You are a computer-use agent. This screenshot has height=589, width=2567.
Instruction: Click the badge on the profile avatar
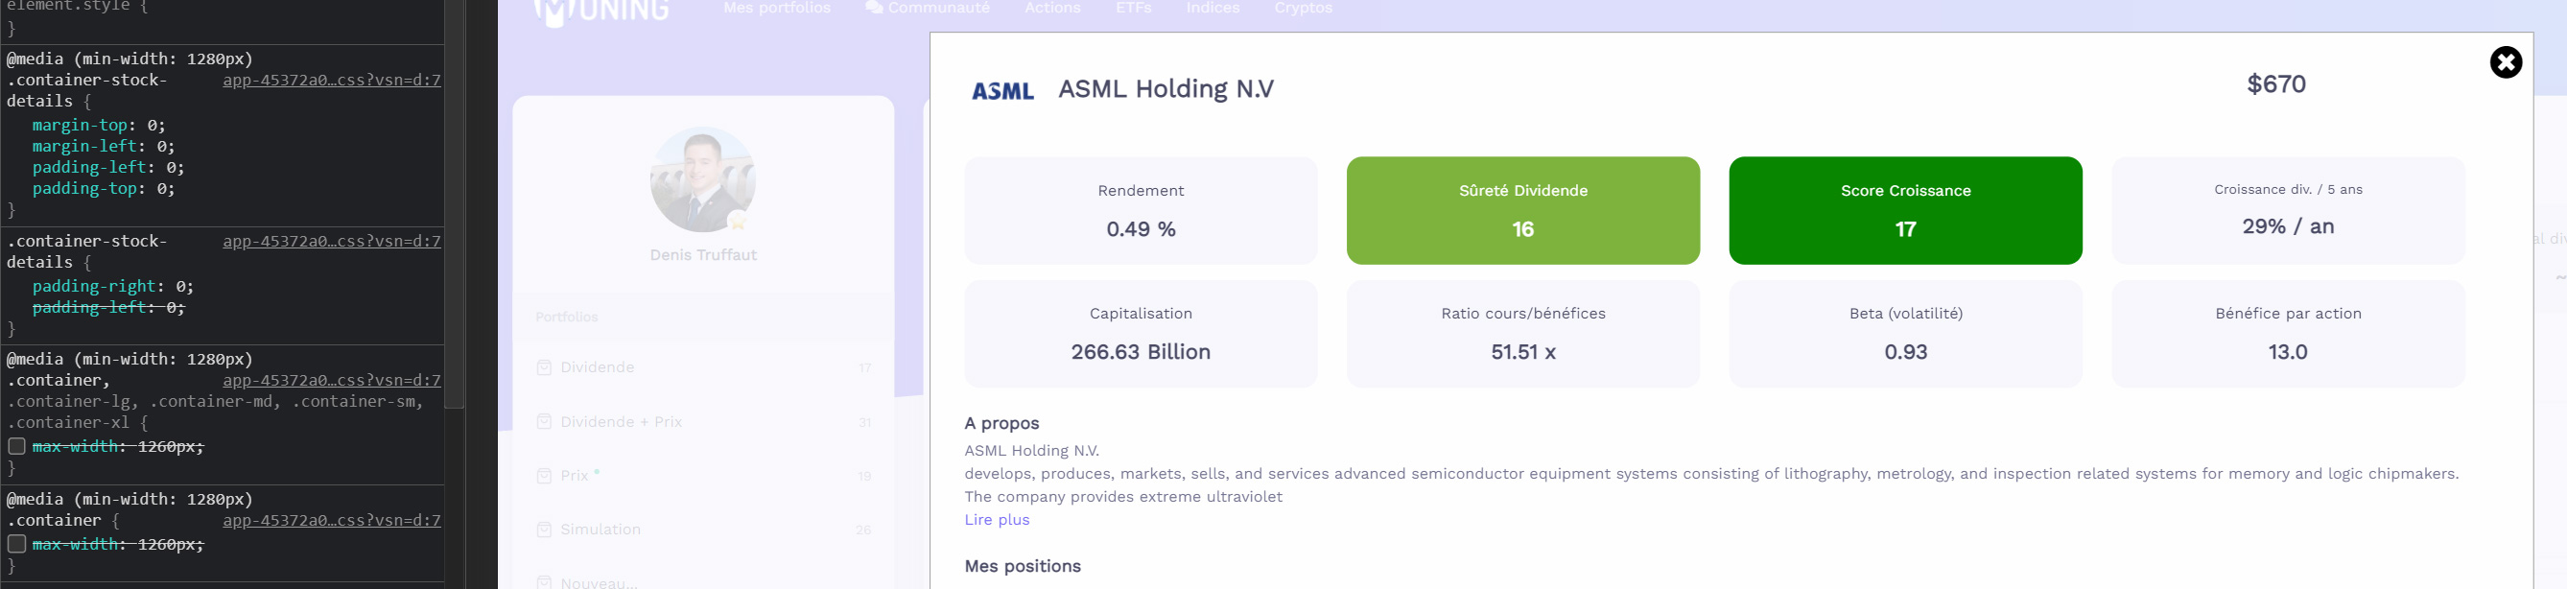click(738, 221)
